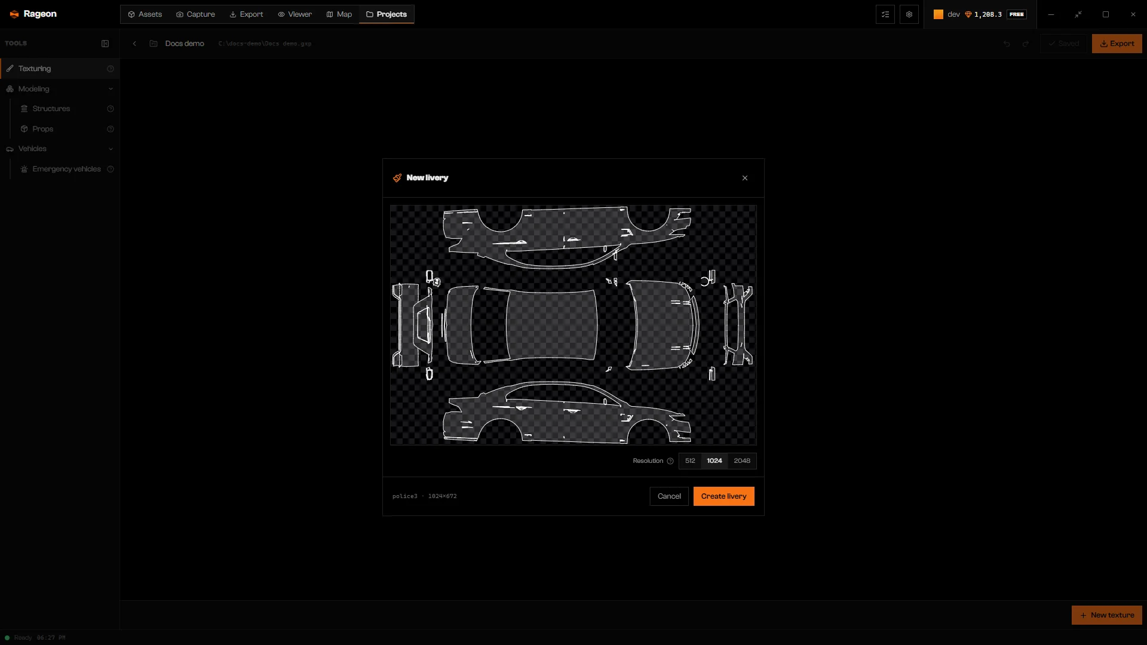Click the Docs demo project name

185,44
